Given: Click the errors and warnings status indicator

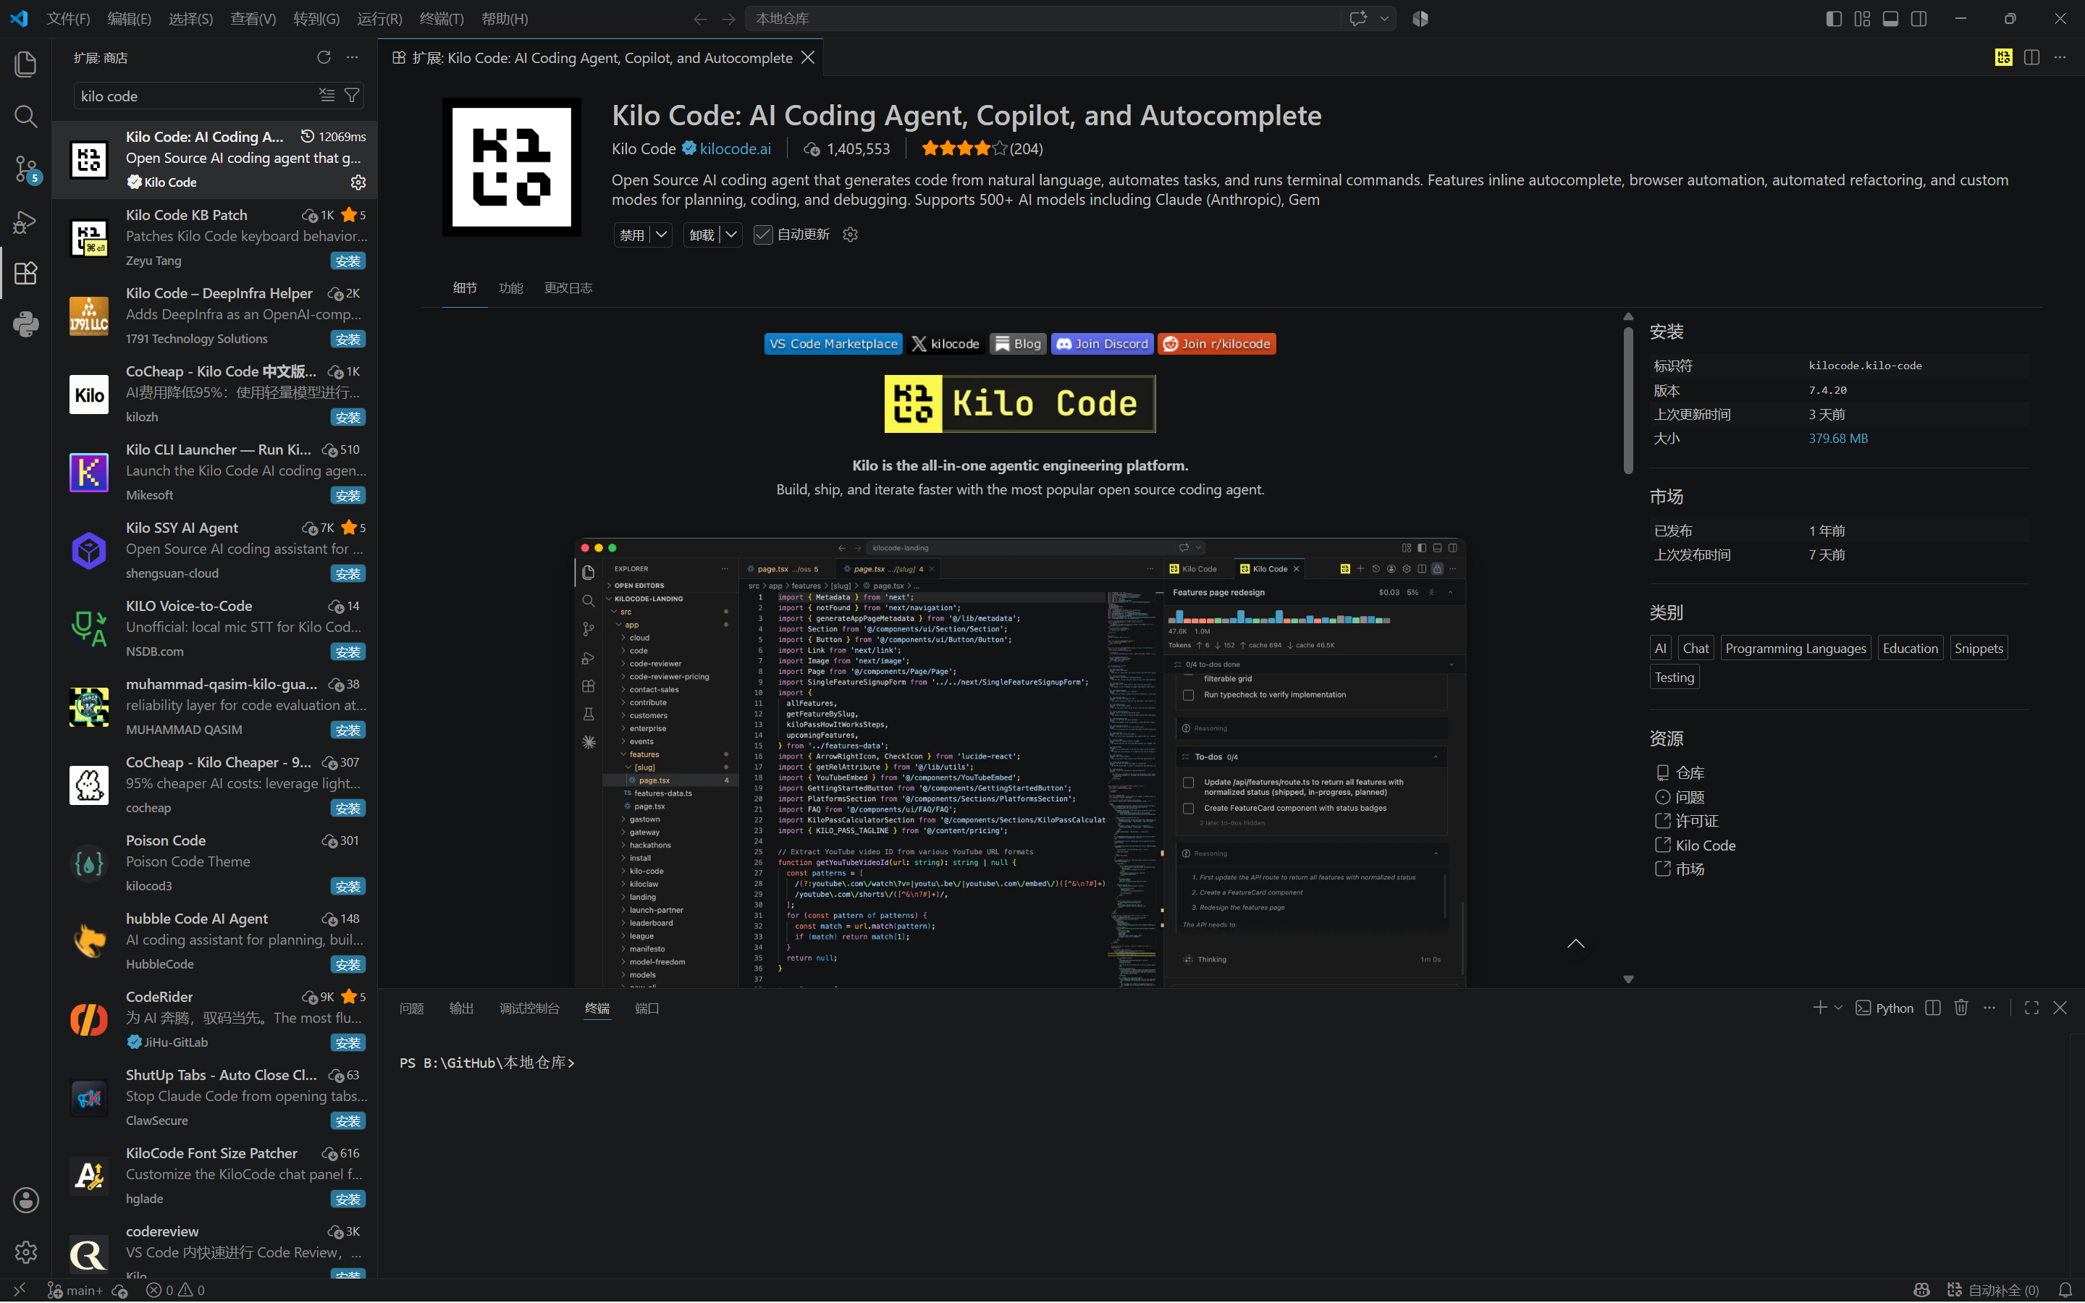Looking at the screenshot, I should click(x=176, y=1290).
